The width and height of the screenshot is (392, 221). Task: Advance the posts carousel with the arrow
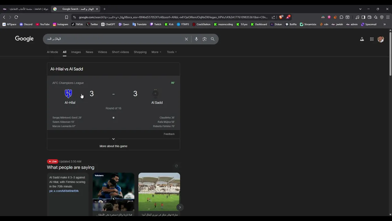180,207
